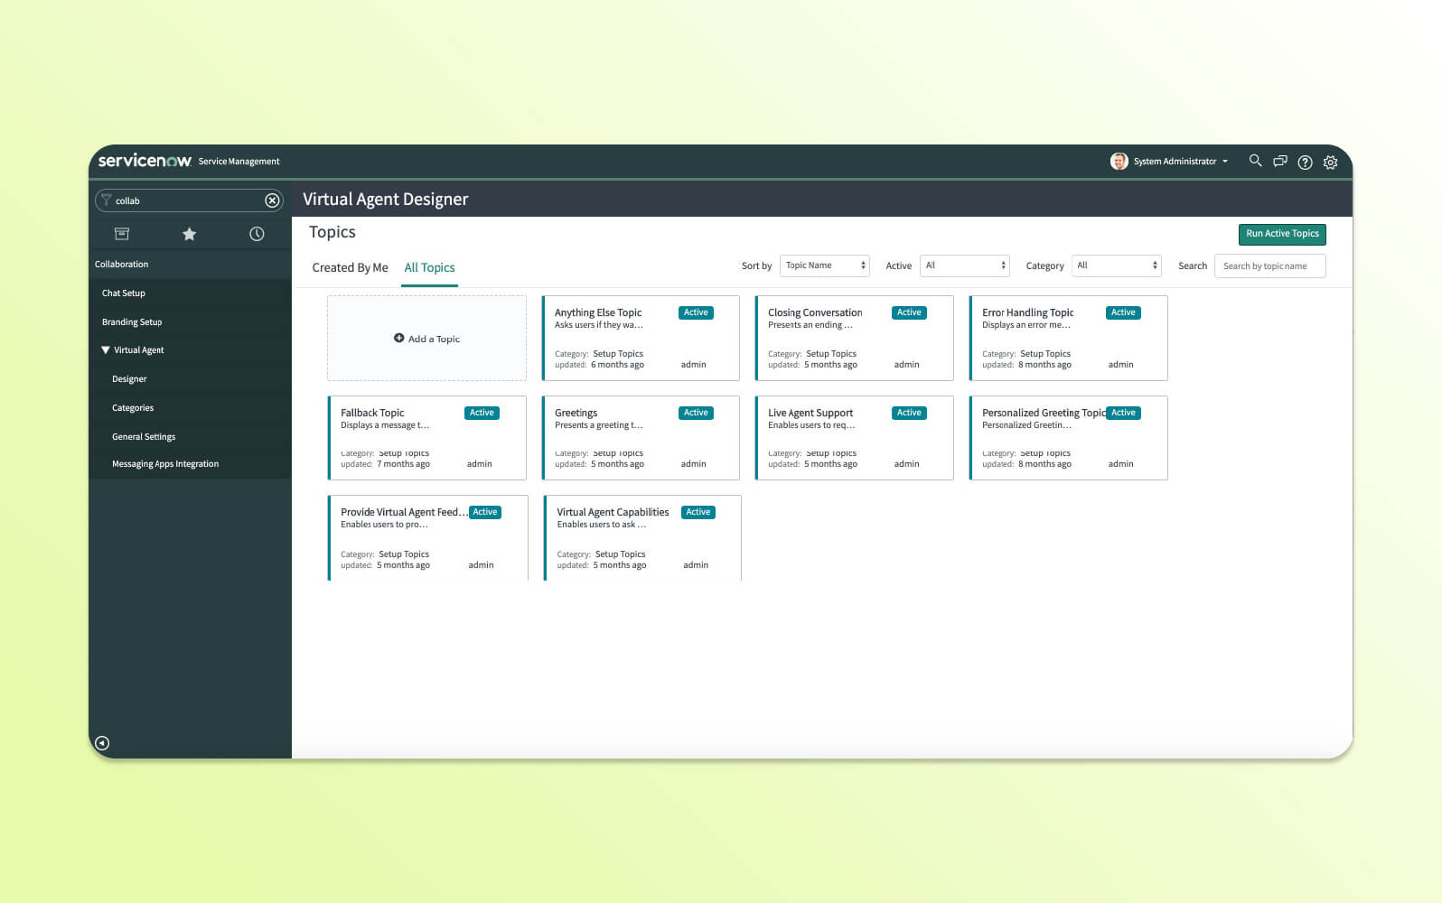Open the Closing Conversation topic card

[854, 339]
